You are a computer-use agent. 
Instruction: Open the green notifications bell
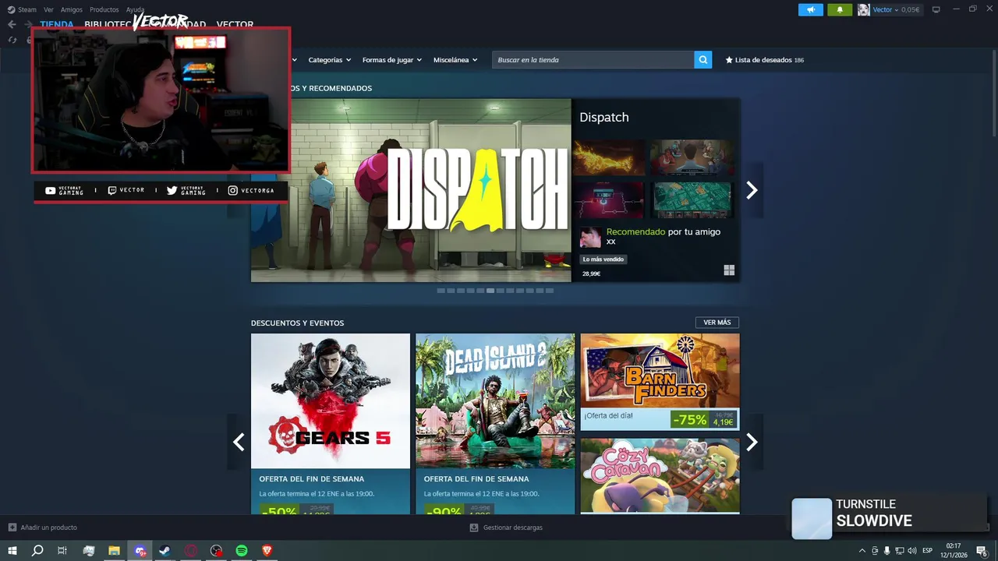click(840, 9)
